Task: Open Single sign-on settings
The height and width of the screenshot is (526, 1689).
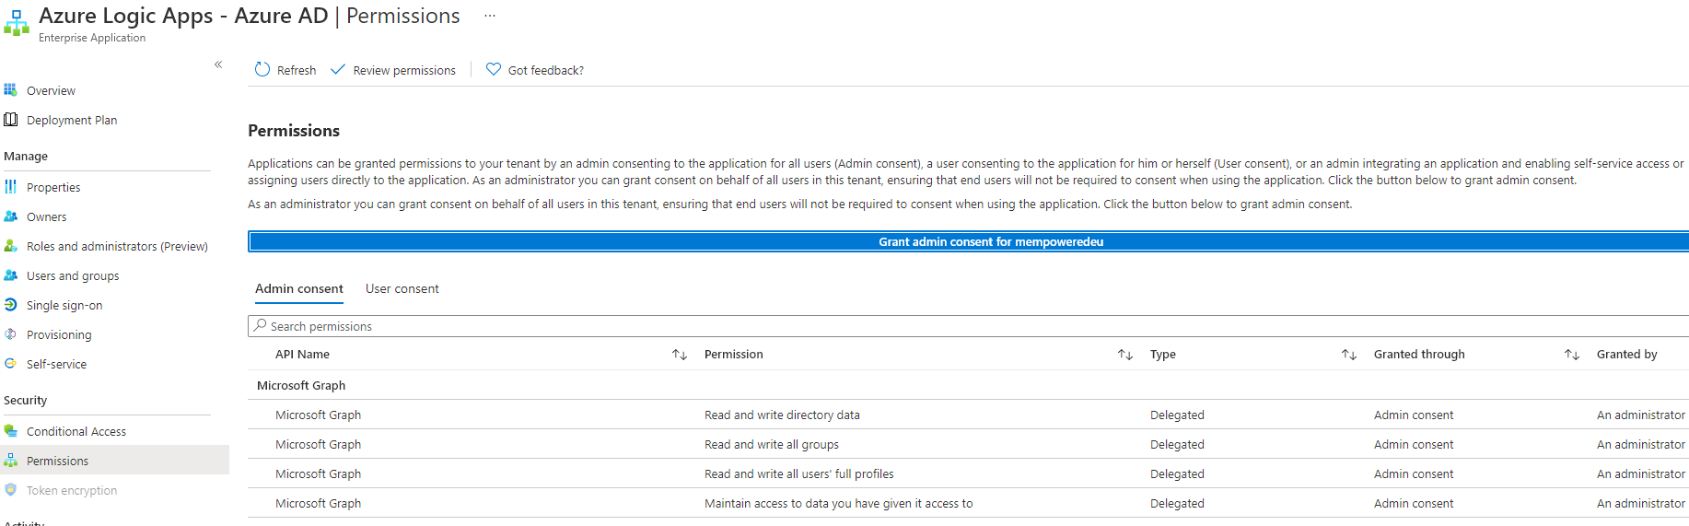Action: [64, 305]
